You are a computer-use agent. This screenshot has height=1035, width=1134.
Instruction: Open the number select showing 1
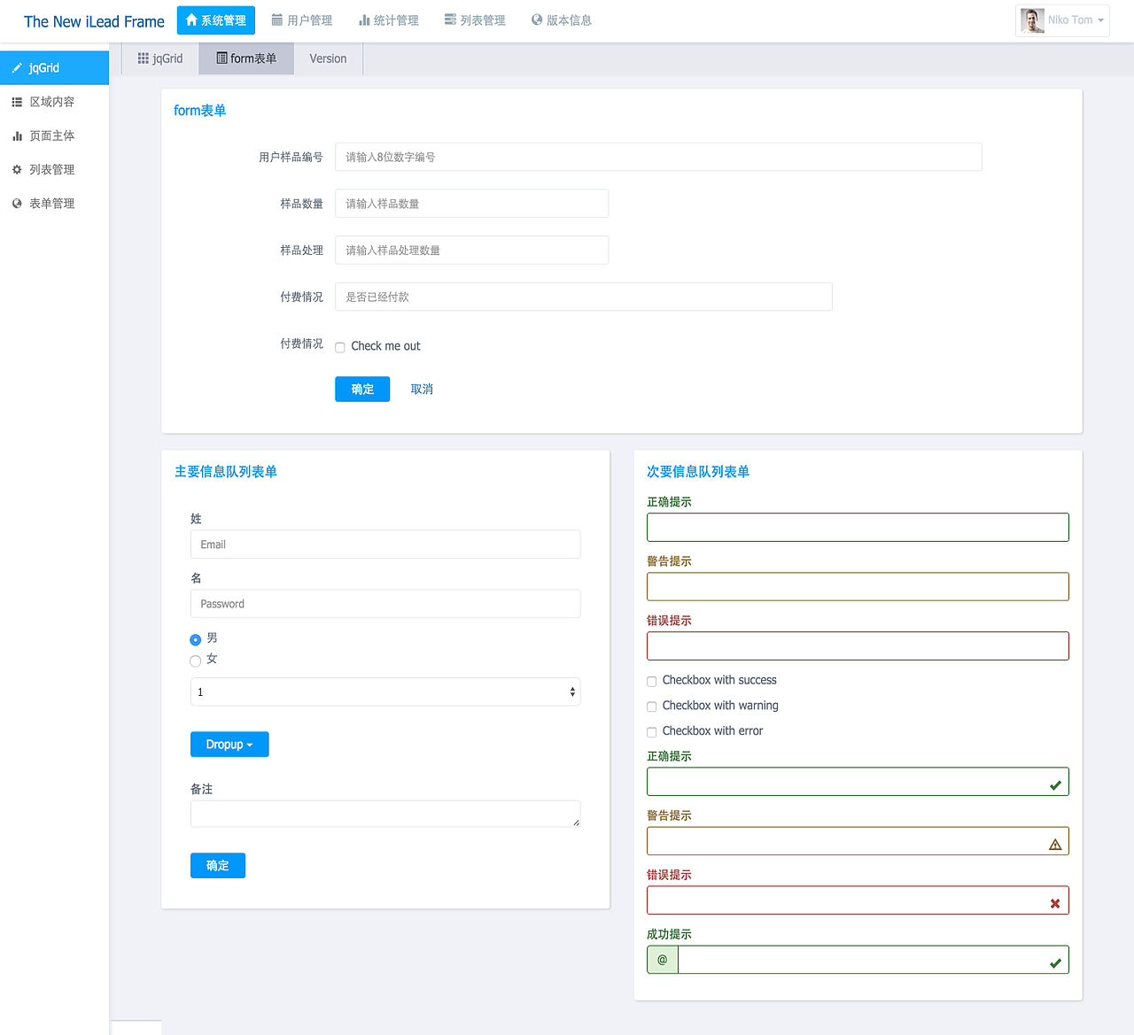385,691
